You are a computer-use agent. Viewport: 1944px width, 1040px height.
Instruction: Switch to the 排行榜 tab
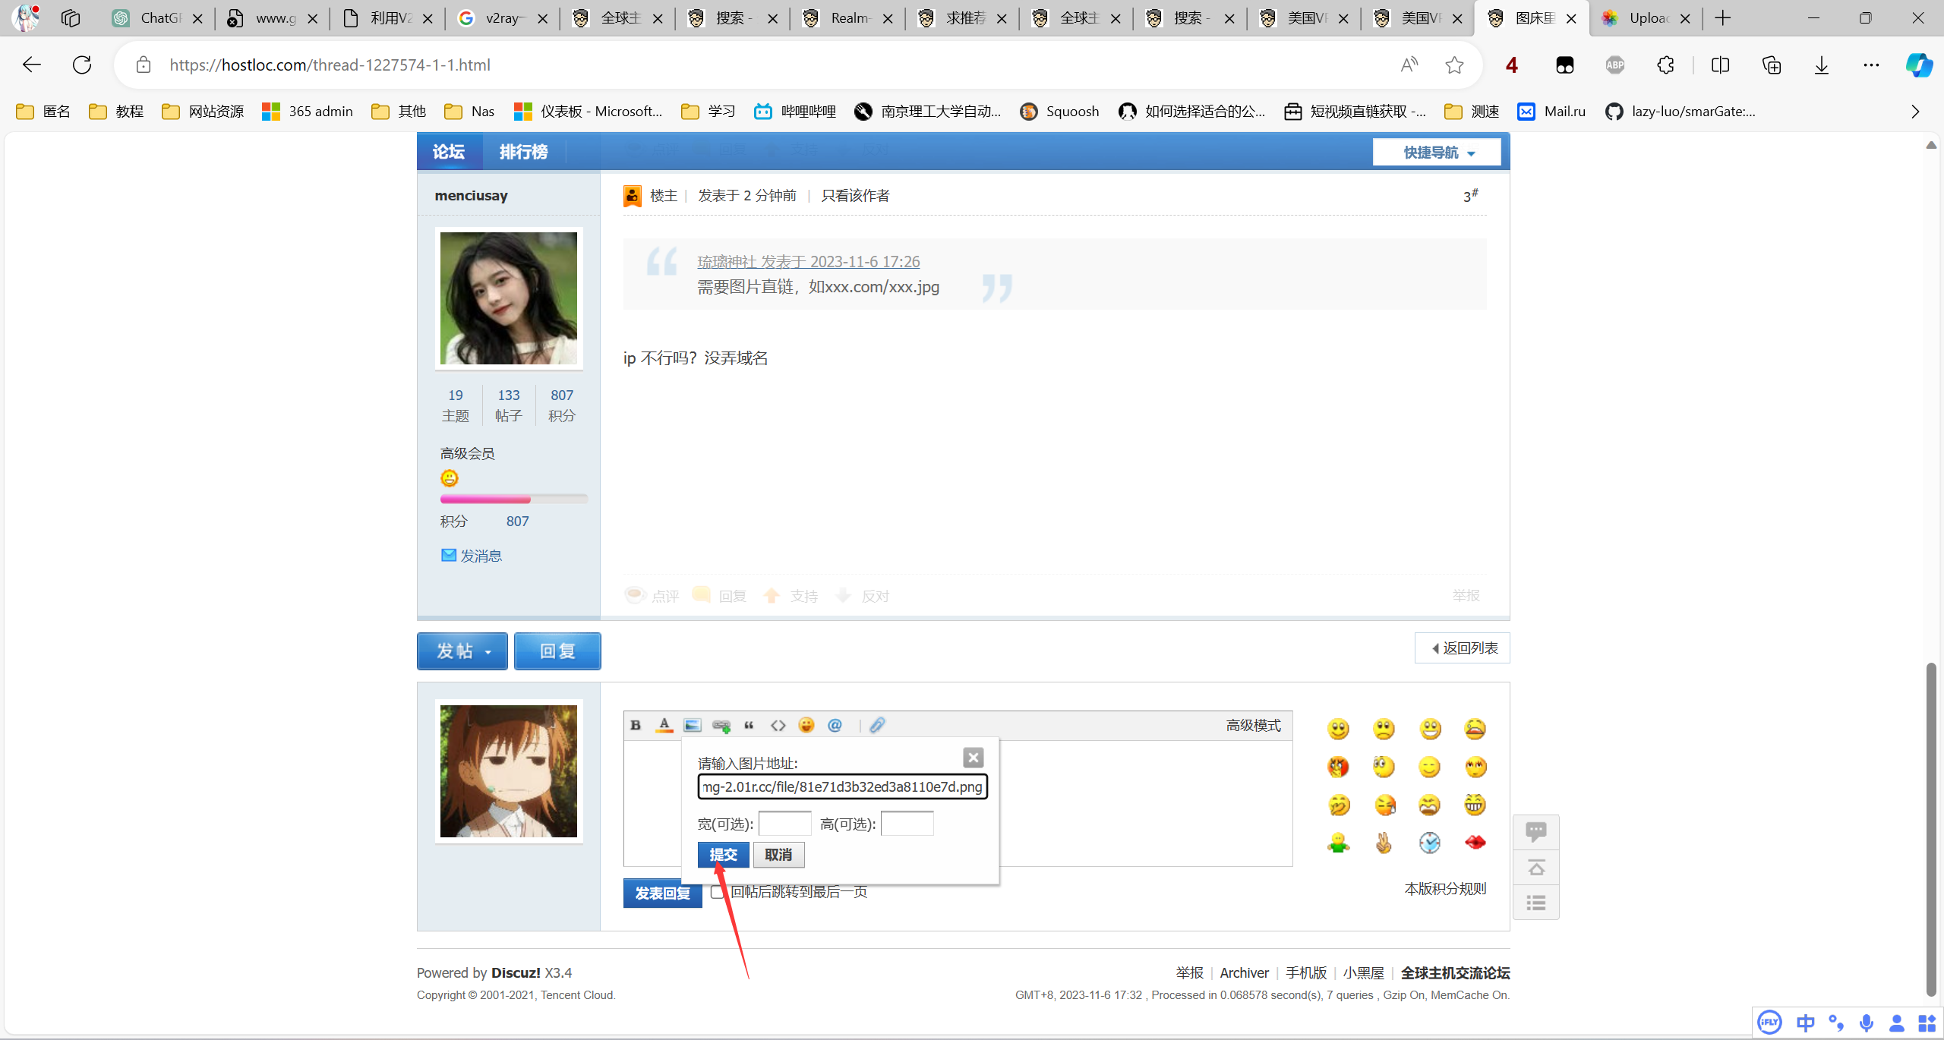[523, 152]
